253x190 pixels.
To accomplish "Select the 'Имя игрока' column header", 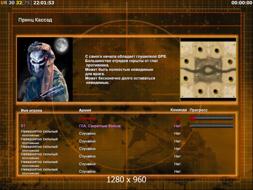I will click(31, 111).
